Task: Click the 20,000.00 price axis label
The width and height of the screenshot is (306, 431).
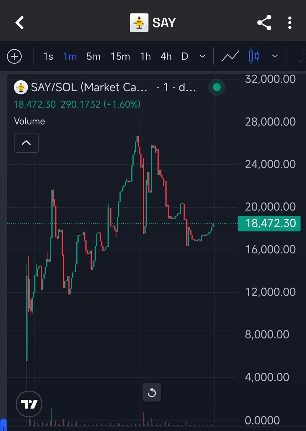Action: click(x=270, y=207)
